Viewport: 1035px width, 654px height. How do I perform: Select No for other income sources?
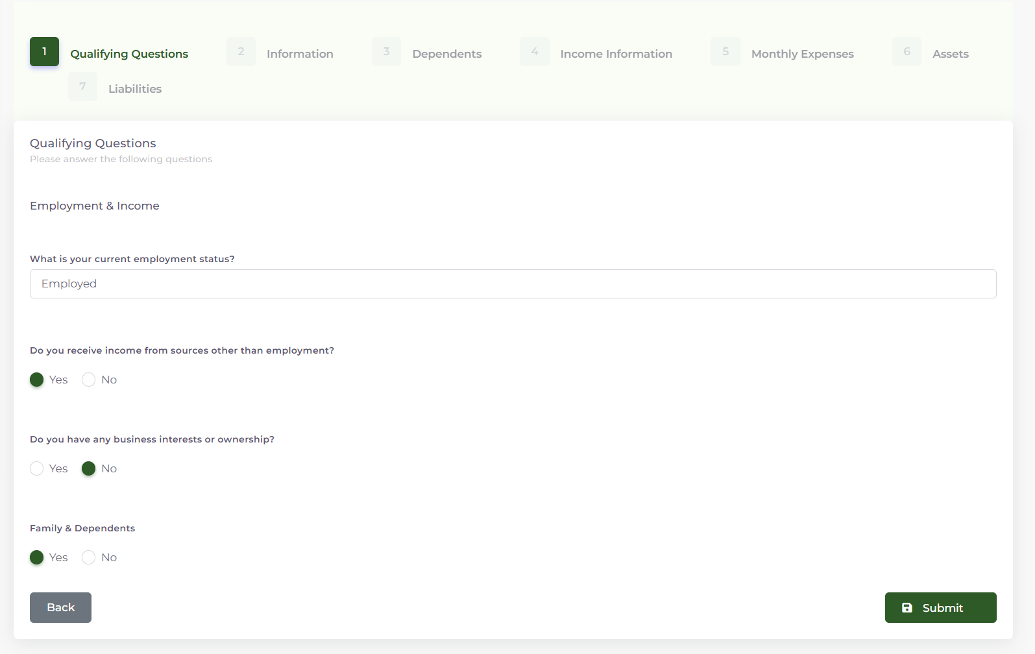89,380
